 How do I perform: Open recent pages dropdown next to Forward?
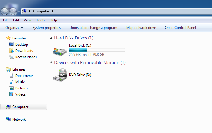tap(19, 12)
